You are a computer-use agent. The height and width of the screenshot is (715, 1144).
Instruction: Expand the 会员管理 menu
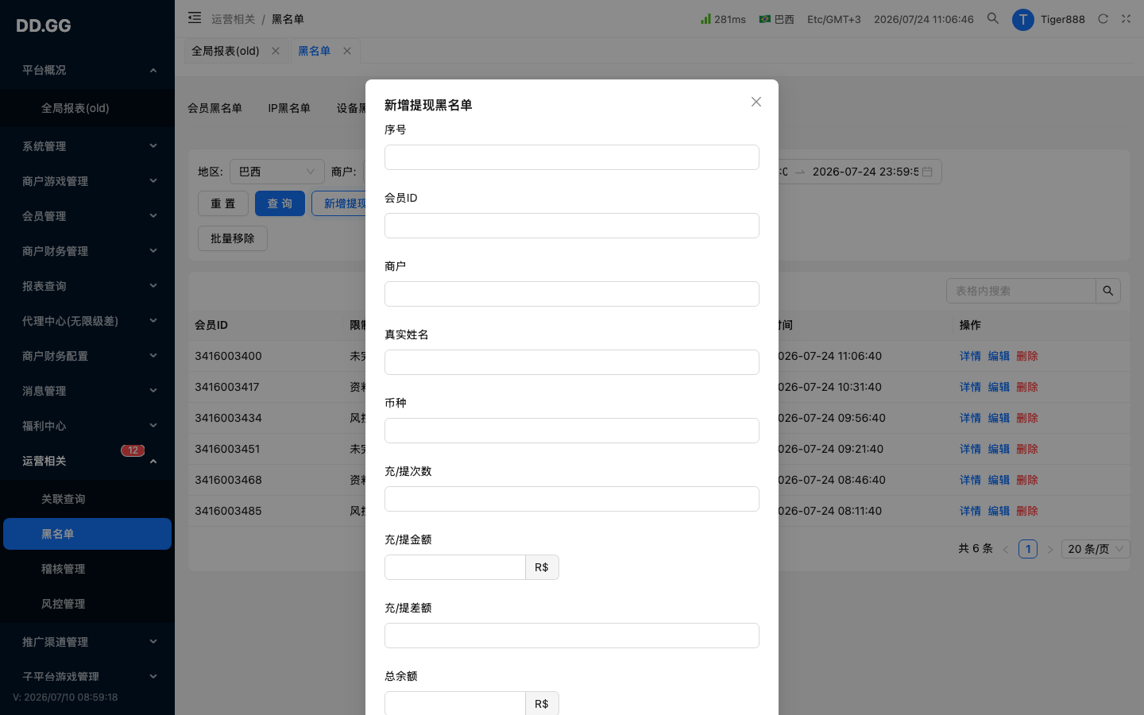point(87,216)
